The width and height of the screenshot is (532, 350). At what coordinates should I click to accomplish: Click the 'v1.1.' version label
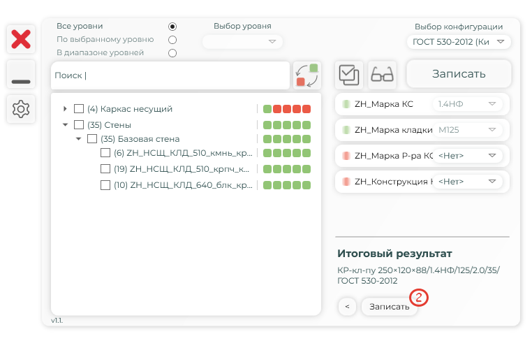[x=57, y=320]
